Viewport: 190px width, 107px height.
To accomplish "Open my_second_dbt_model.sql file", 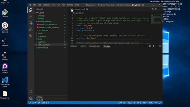I will pyautogui.click(x=49, y=27).
